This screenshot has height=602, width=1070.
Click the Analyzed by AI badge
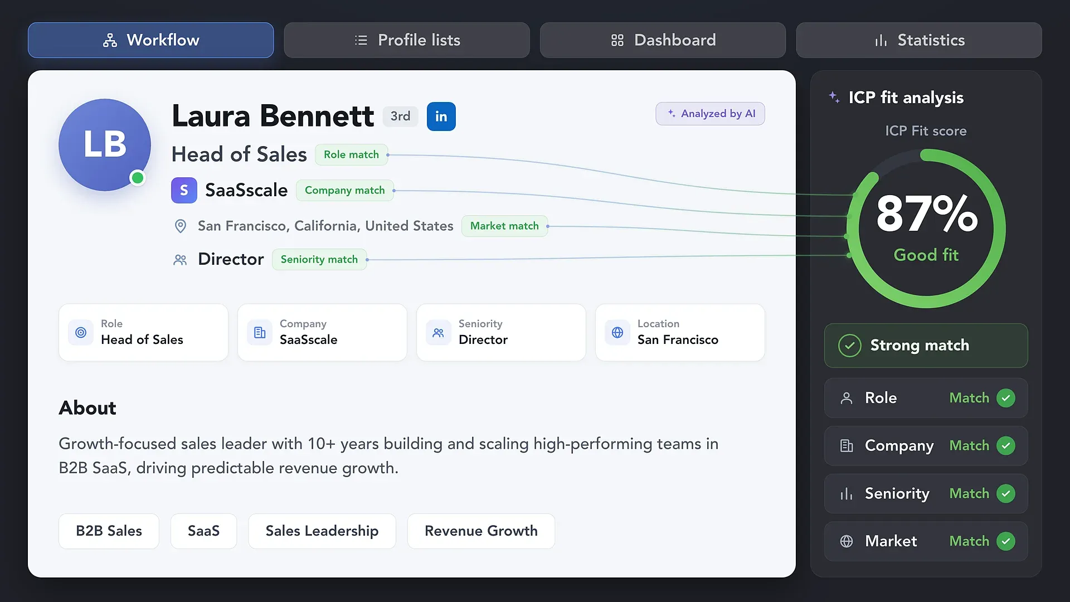710,114
